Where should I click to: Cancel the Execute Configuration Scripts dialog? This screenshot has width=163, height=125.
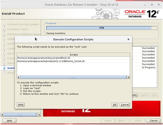(125, 105)
